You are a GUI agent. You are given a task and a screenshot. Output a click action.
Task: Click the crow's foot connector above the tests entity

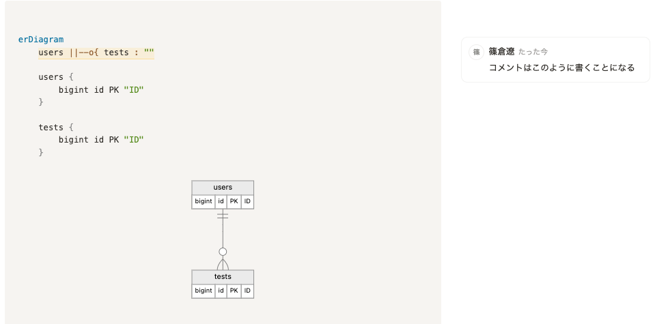[223, 263]
